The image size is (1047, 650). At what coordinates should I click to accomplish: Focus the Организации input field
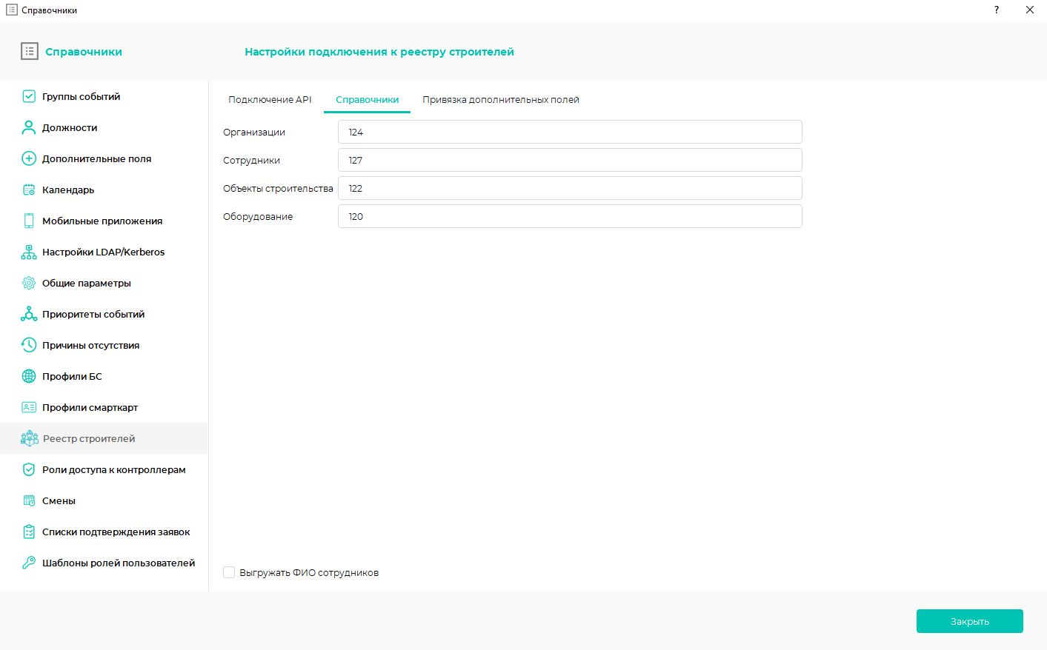pos(569,132)
